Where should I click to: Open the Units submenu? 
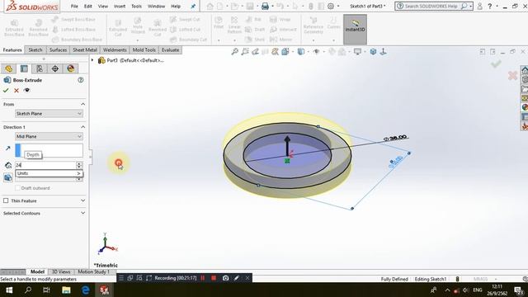[x=49, y=173]
